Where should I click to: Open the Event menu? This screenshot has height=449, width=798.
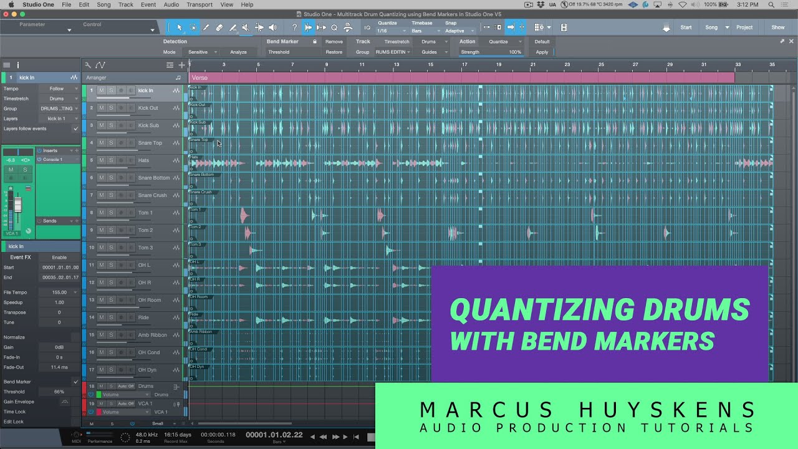(x=148, y=4)
